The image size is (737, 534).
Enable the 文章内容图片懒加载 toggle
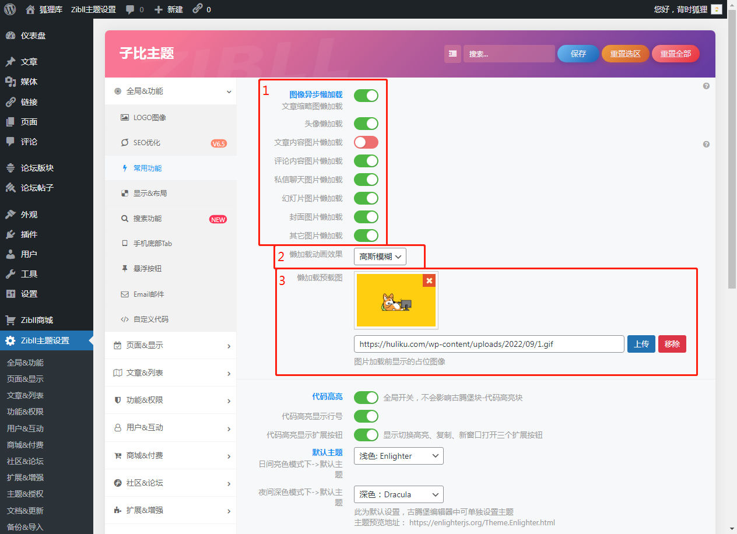pos(366,142)
